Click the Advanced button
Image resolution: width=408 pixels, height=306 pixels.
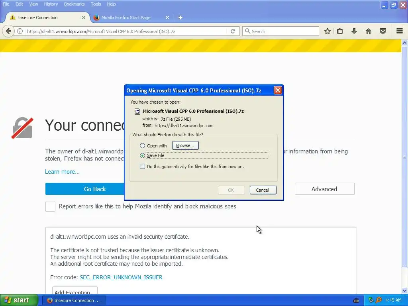(324, 189)
